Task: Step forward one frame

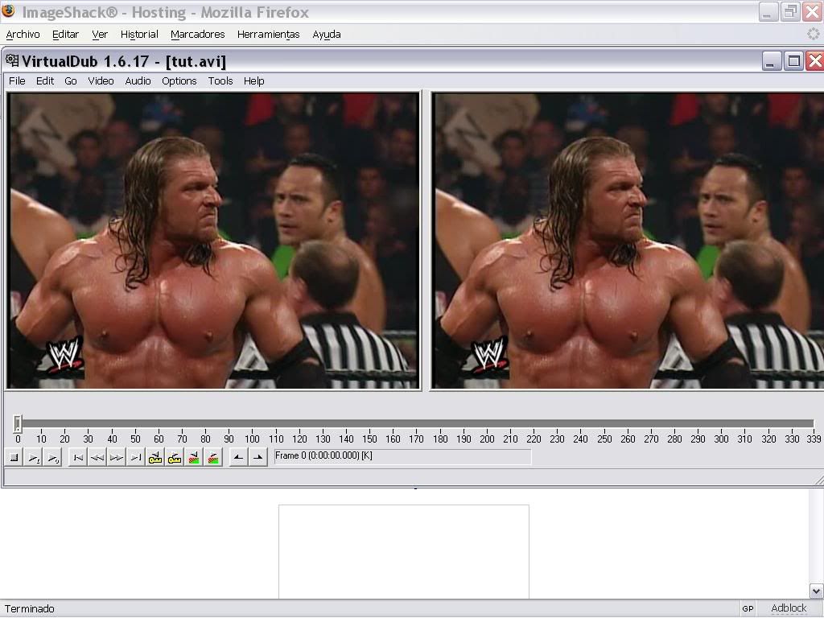Action: 116,458
